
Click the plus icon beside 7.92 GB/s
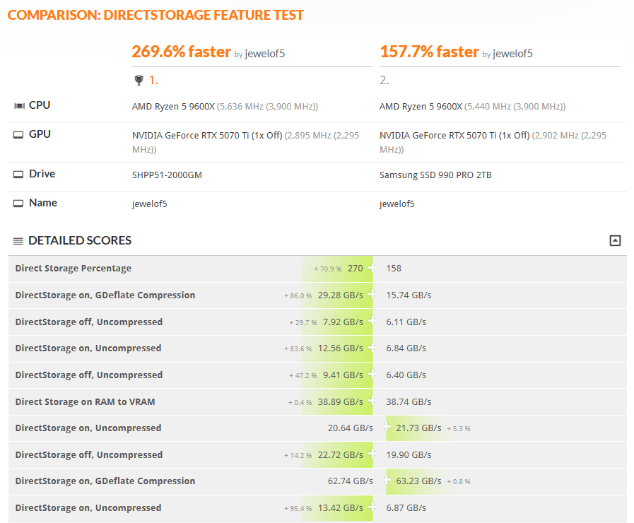point(372,321)
